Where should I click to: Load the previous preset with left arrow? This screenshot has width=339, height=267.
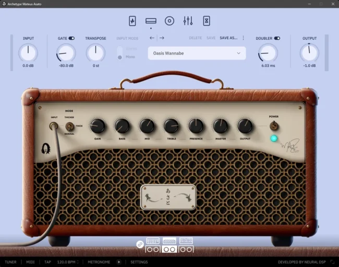point(152,38)
